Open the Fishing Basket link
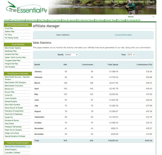This screenshot has width=162, height=155. [x=111, y=2]
